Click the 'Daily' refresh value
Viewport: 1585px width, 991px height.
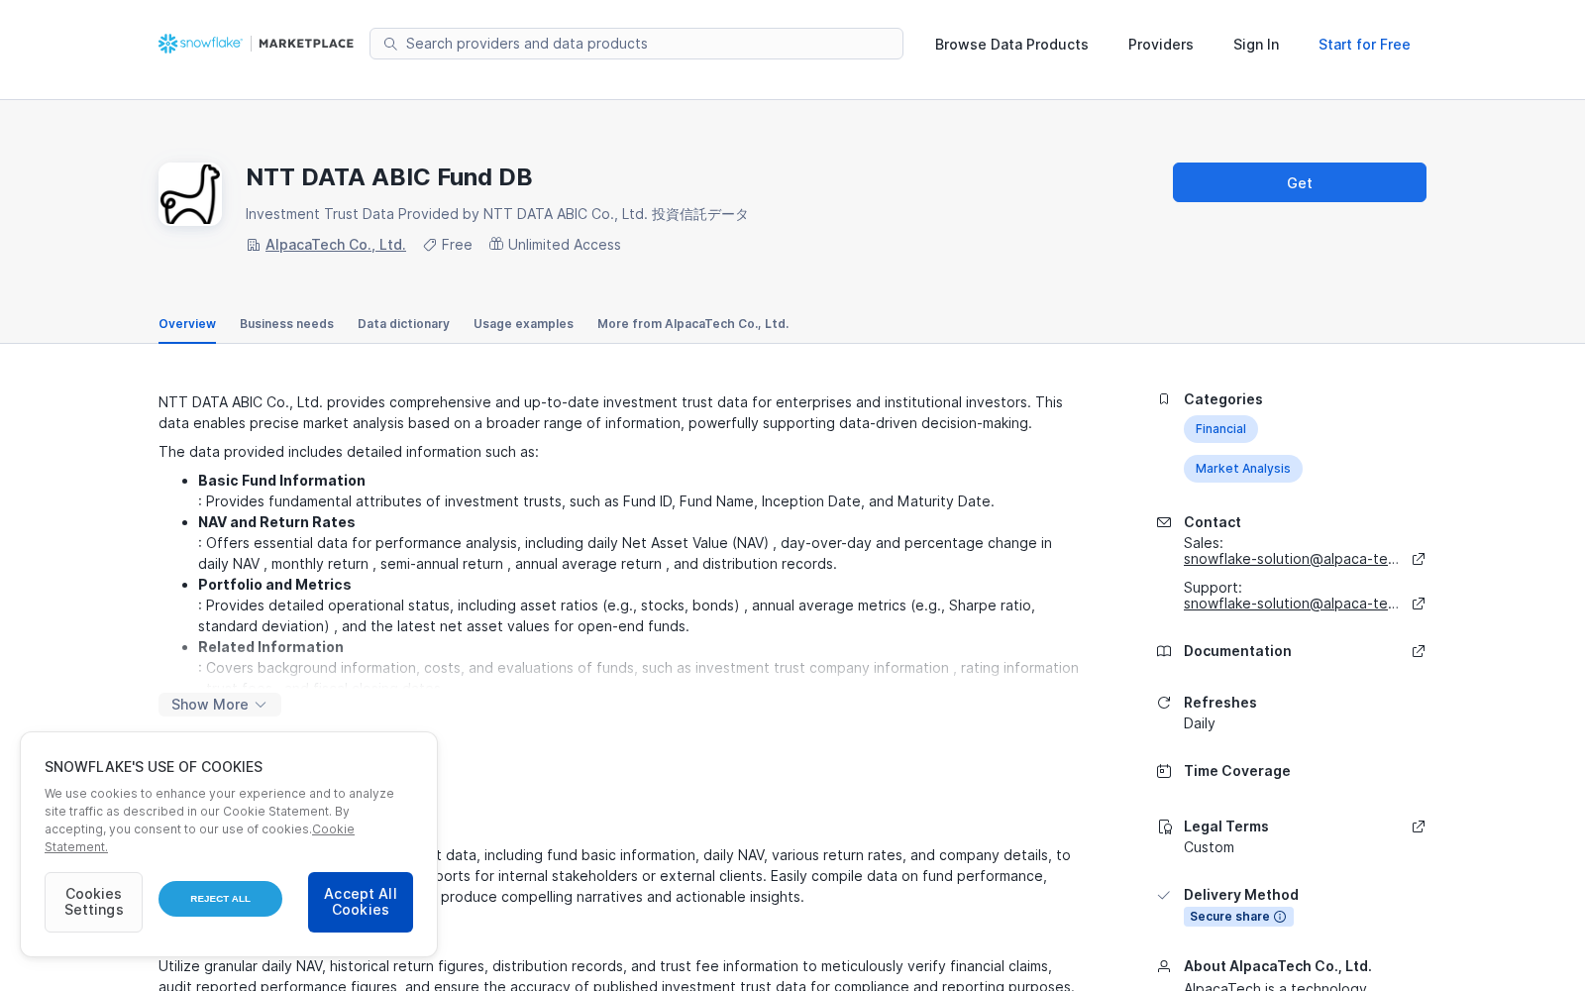click(x=1199, y=723)
